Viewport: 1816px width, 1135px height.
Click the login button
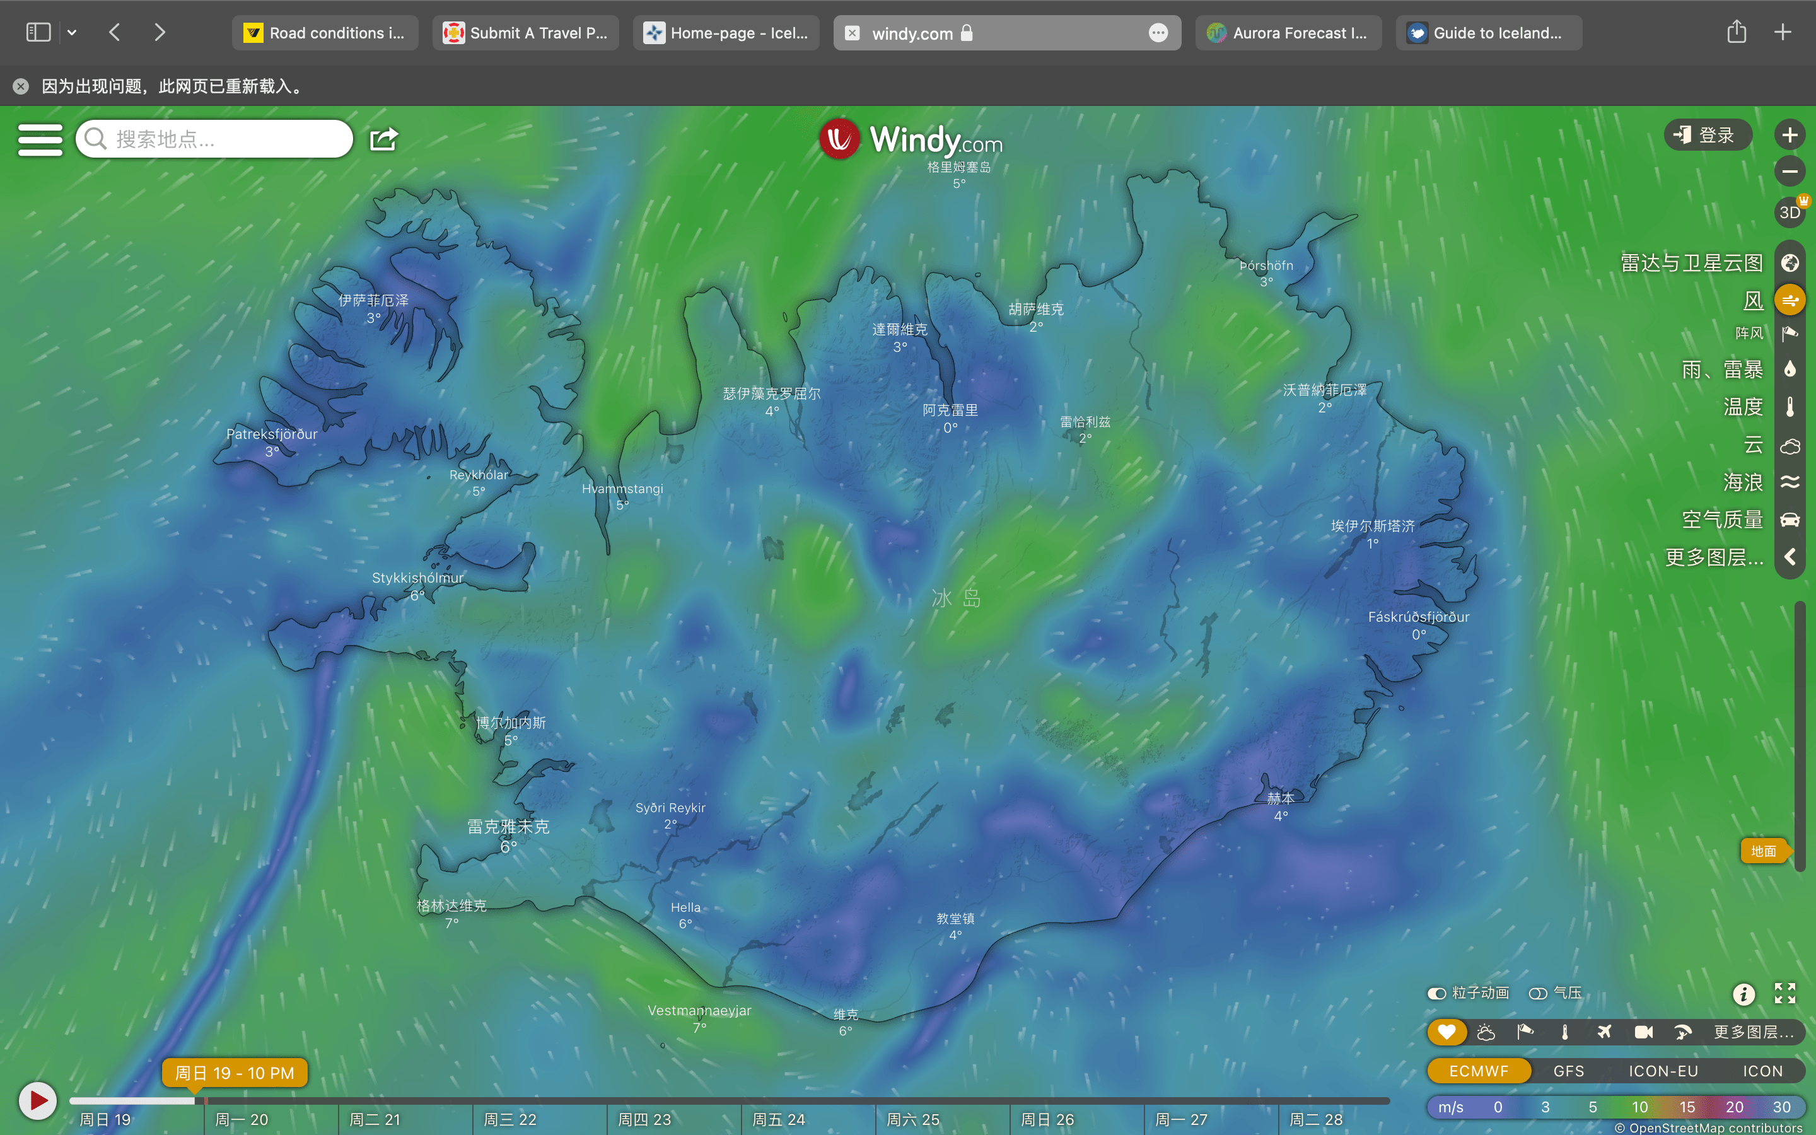(x=1708, y=135)
